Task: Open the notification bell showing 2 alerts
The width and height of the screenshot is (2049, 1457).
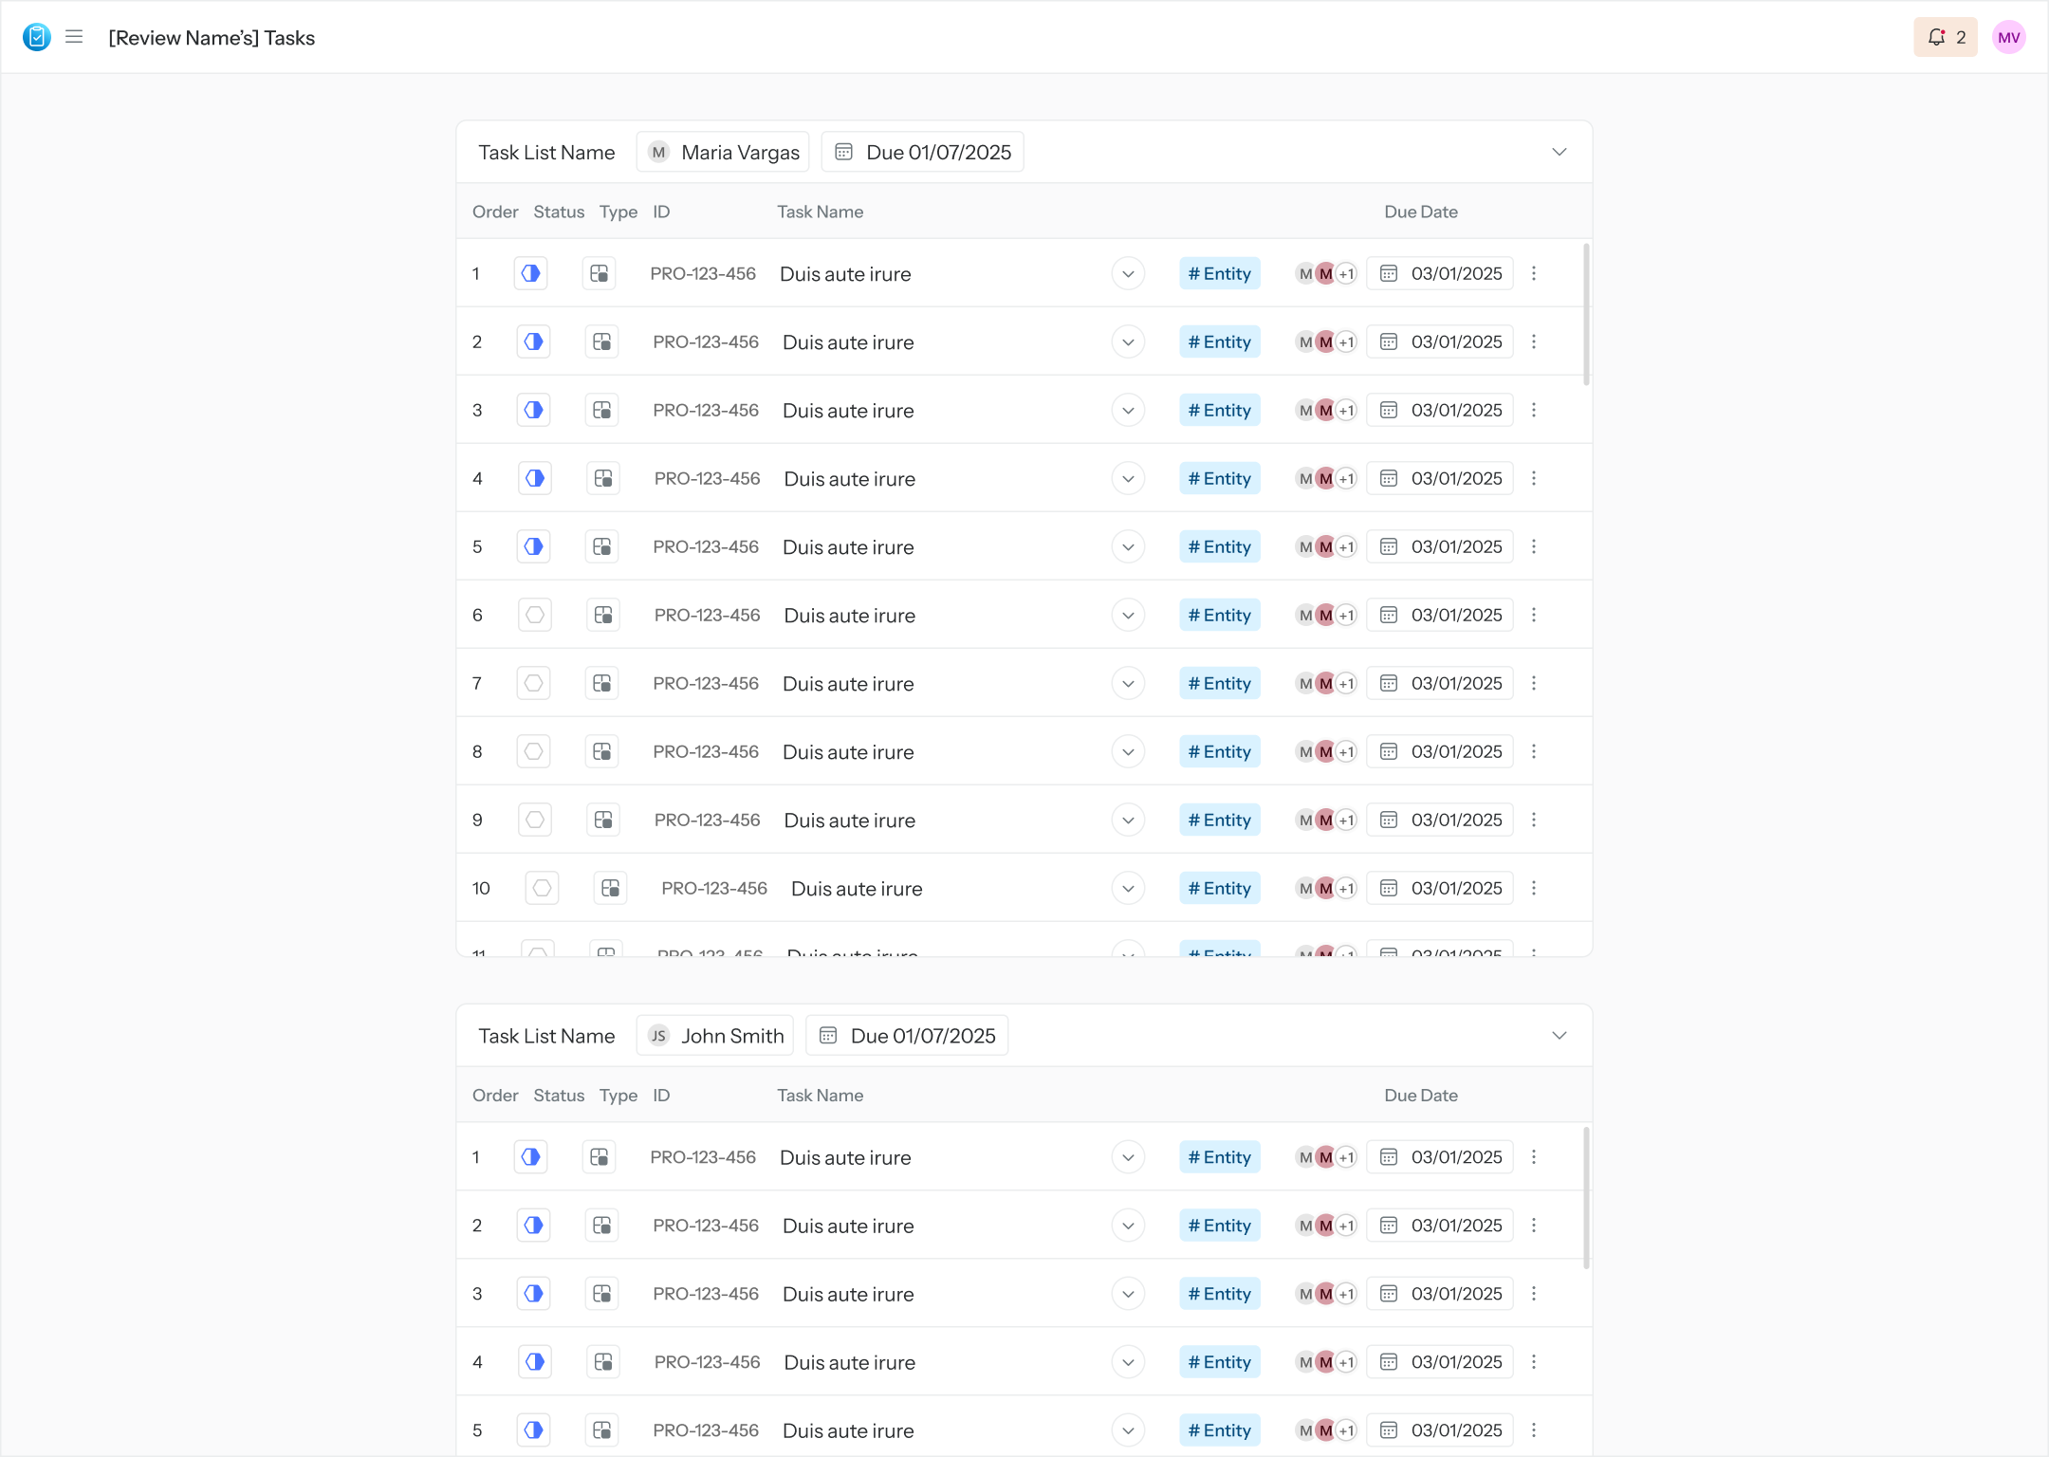Action: 1946,37
